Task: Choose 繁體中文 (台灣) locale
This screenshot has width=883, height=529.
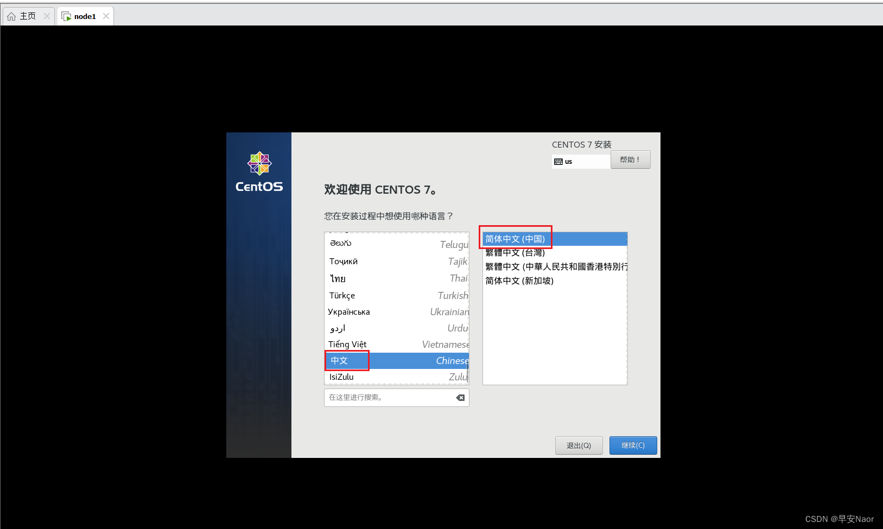Action: 555,253
